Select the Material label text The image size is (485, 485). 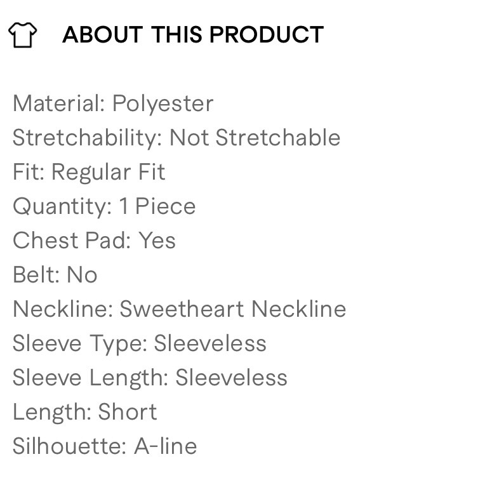(58, 103)
